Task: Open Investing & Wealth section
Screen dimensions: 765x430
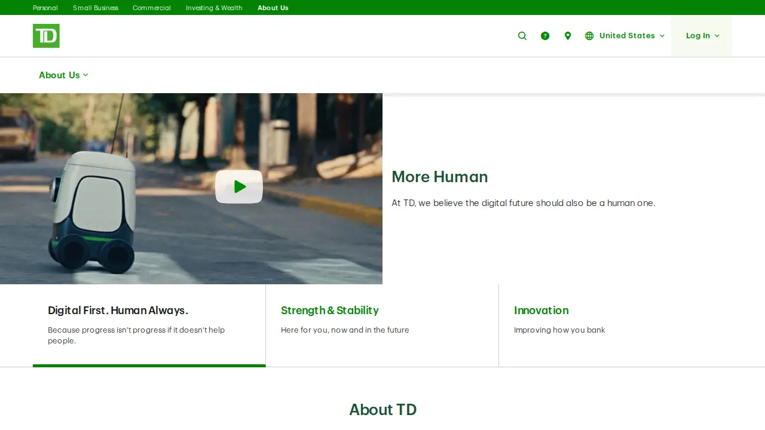Action: pyautogui.click(x=214, y=8)
